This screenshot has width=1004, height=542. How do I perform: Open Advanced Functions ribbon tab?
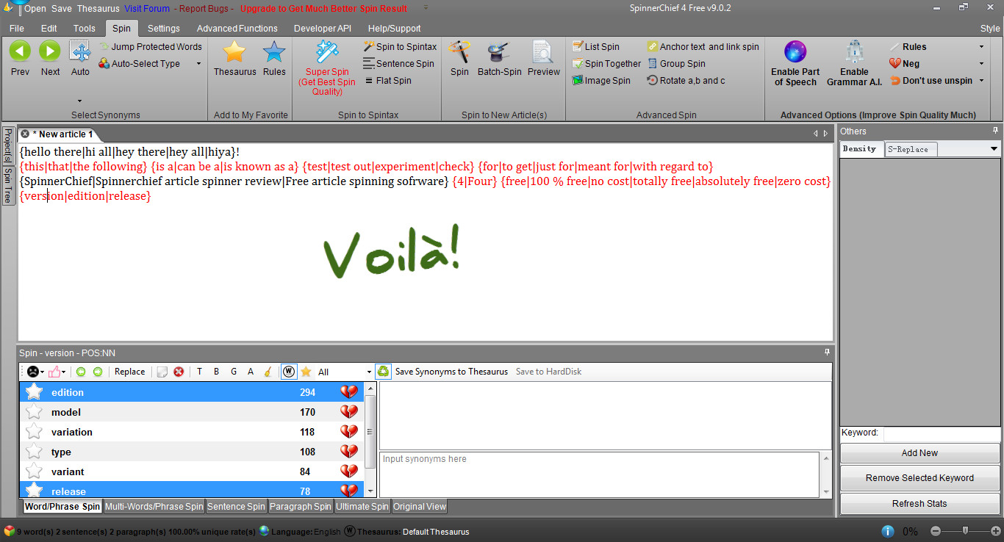[237, 29]
